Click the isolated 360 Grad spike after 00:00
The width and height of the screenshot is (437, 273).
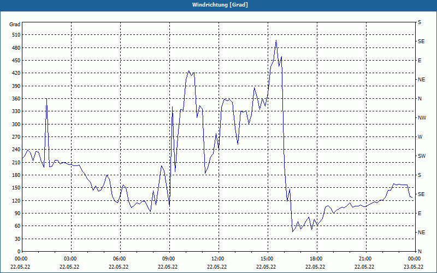[x=46, y=98]
